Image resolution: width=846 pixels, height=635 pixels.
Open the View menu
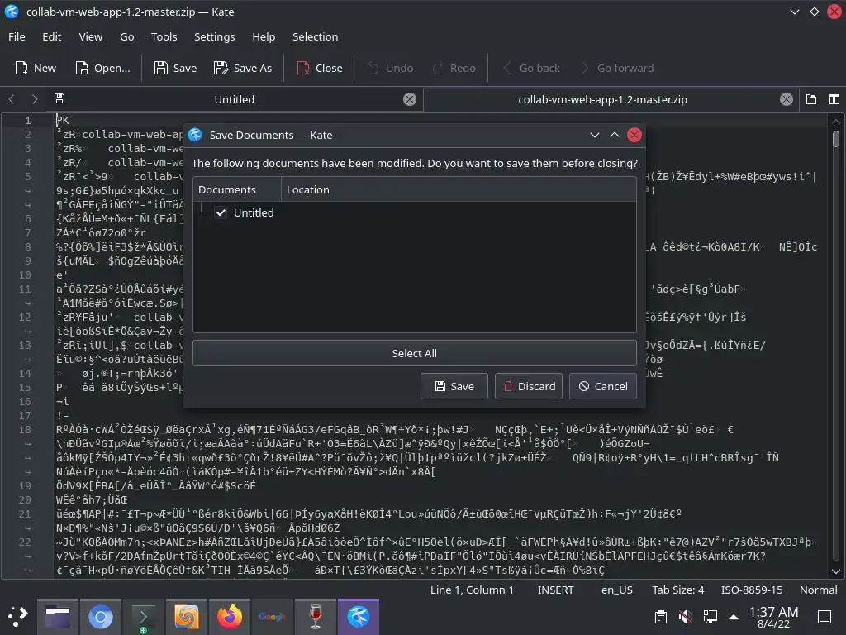[x=91, y=36]
